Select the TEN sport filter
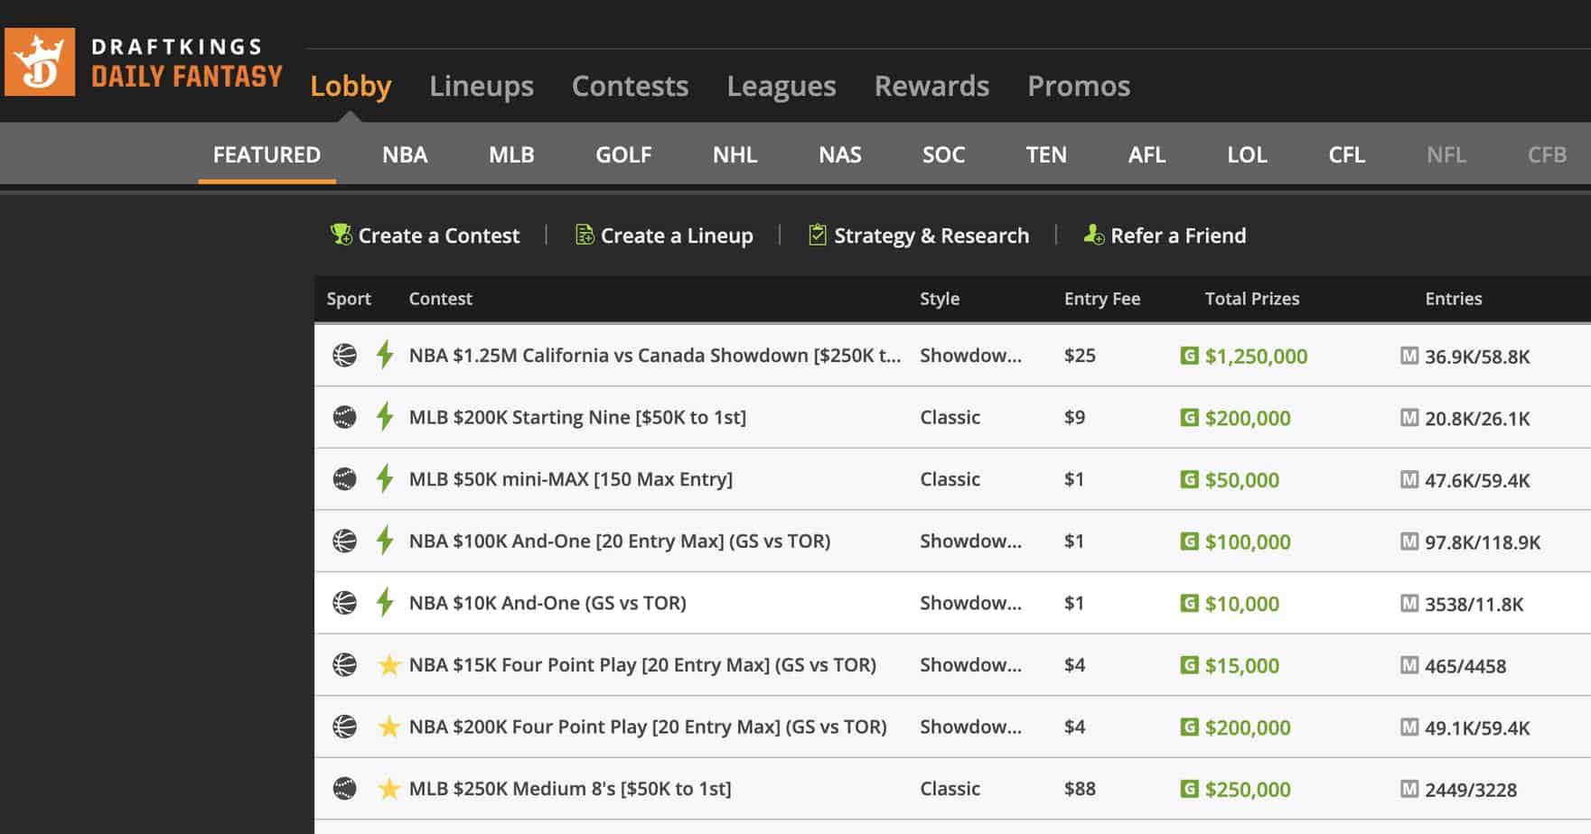The height and width of the screenshot is (834, 1591). 1046,154
